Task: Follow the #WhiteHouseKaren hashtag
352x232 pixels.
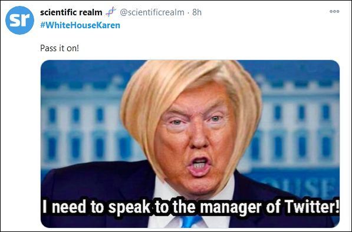Action: 80,25
